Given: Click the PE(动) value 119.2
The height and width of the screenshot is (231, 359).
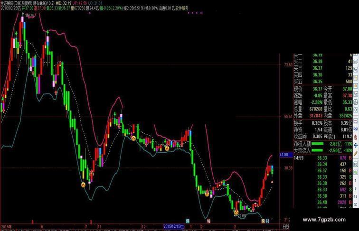Looking at the screenshot, I should (x=347, y=137).
